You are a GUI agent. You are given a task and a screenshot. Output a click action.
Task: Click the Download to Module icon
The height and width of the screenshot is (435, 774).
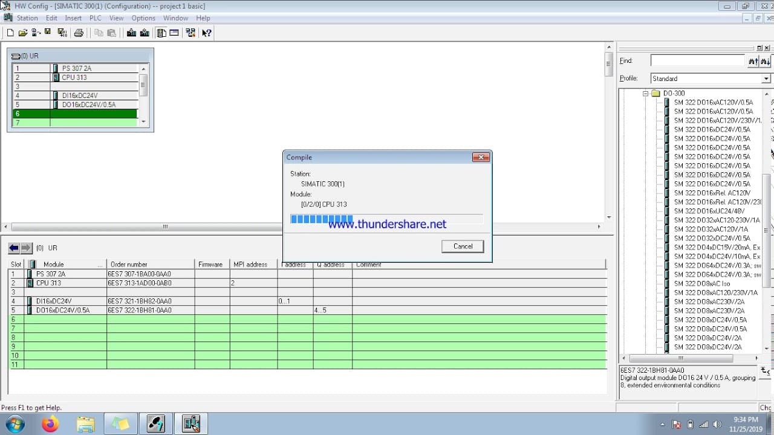click(131, 33)
